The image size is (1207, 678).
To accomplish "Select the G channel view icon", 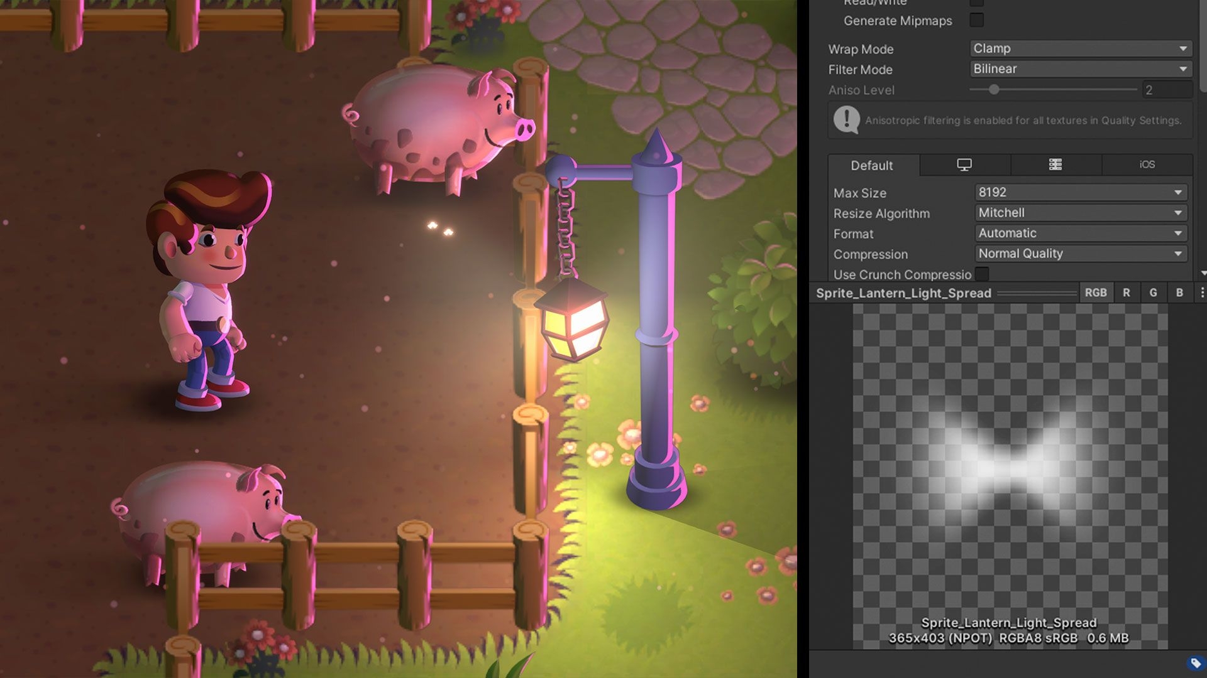I will 1154,292.
